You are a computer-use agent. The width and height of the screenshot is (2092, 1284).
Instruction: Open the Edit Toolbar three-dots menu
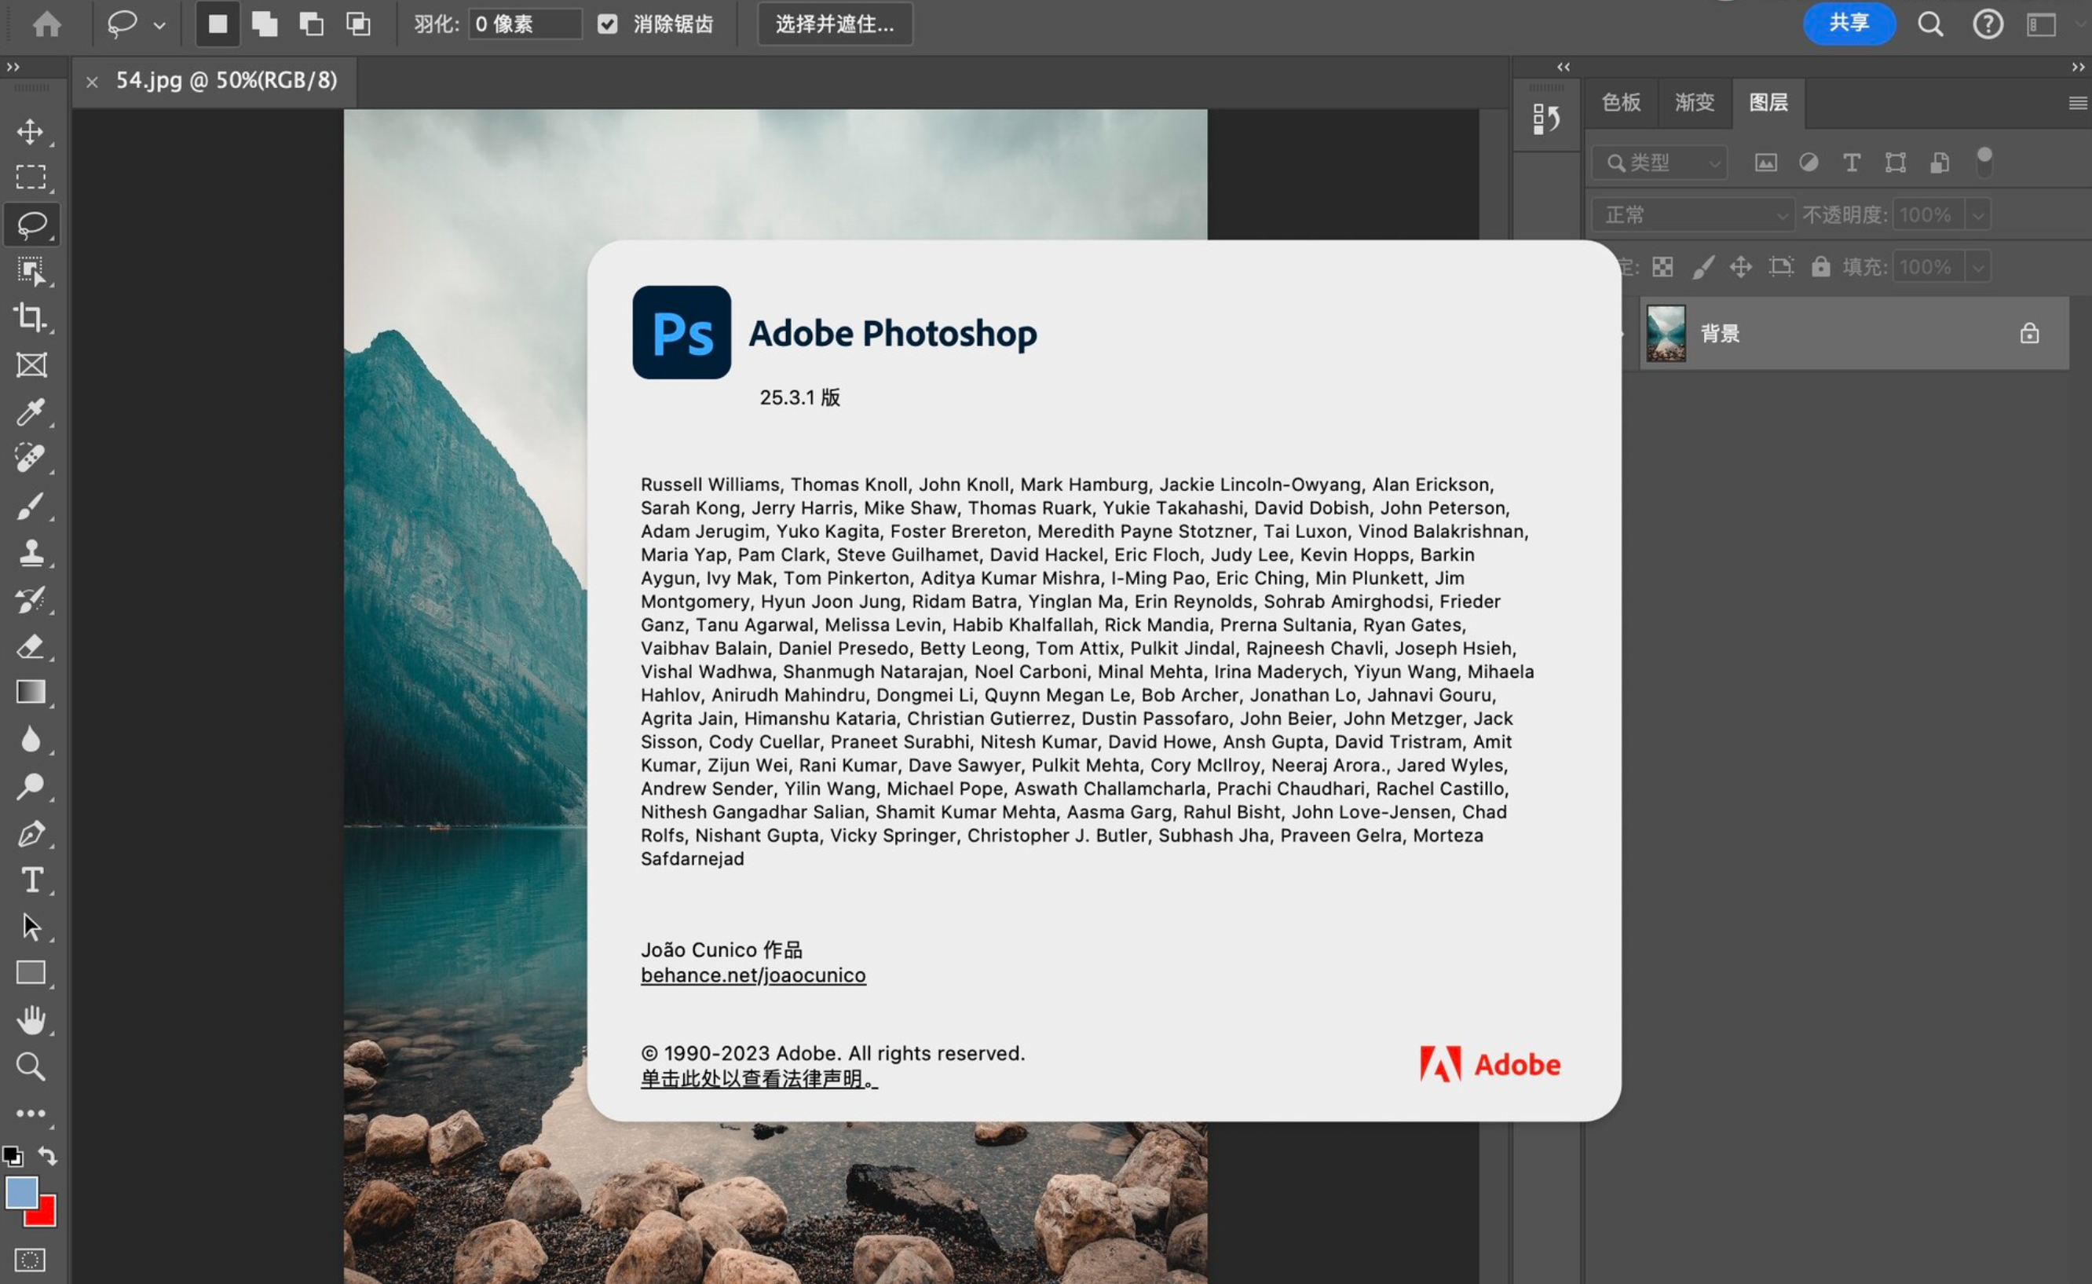31,1114
